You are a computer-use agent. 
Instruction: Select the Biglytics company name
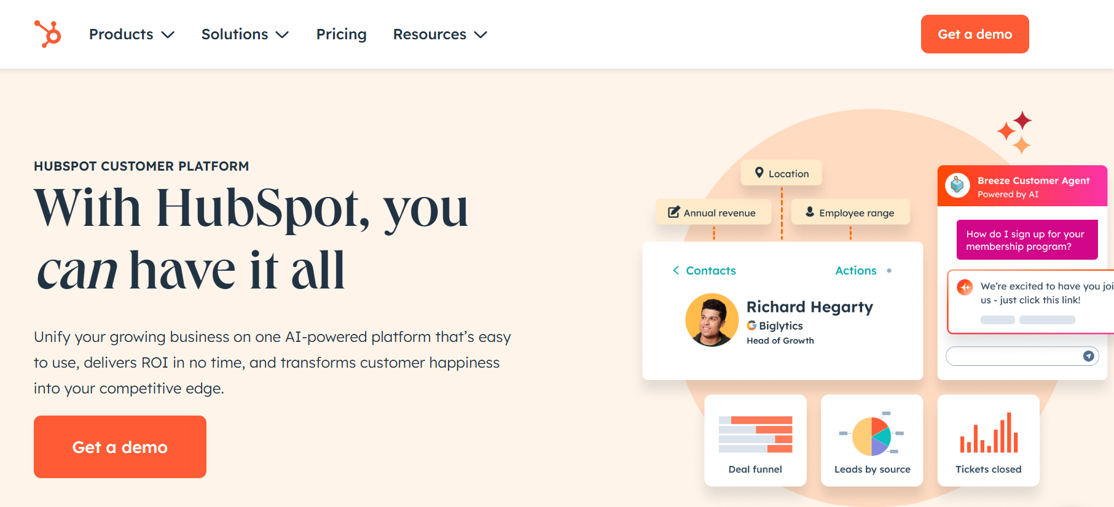pos(781,326)
